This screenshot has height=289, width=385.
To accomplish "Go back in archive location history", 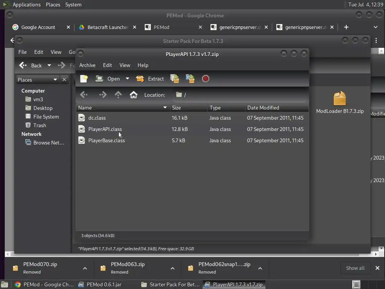I will coord(84,94).
